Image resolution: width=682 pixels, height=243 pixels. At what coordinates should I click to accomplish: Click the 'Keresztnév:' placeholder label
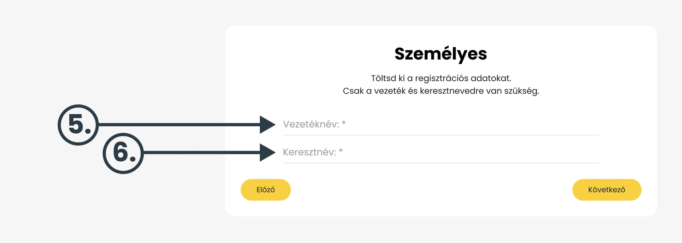click(309, 152)
